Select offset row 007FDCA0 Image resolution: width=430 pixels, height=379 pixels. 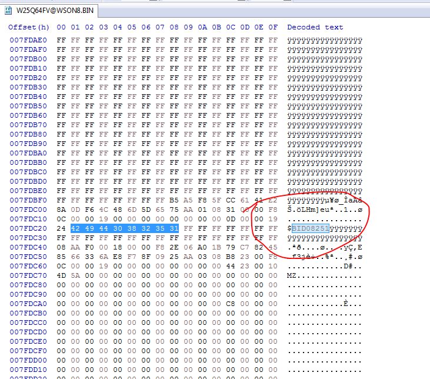pos(28,304)
